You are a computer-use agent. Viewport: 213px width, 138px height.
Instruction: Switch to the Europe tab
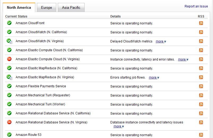[x=46, y=8]
